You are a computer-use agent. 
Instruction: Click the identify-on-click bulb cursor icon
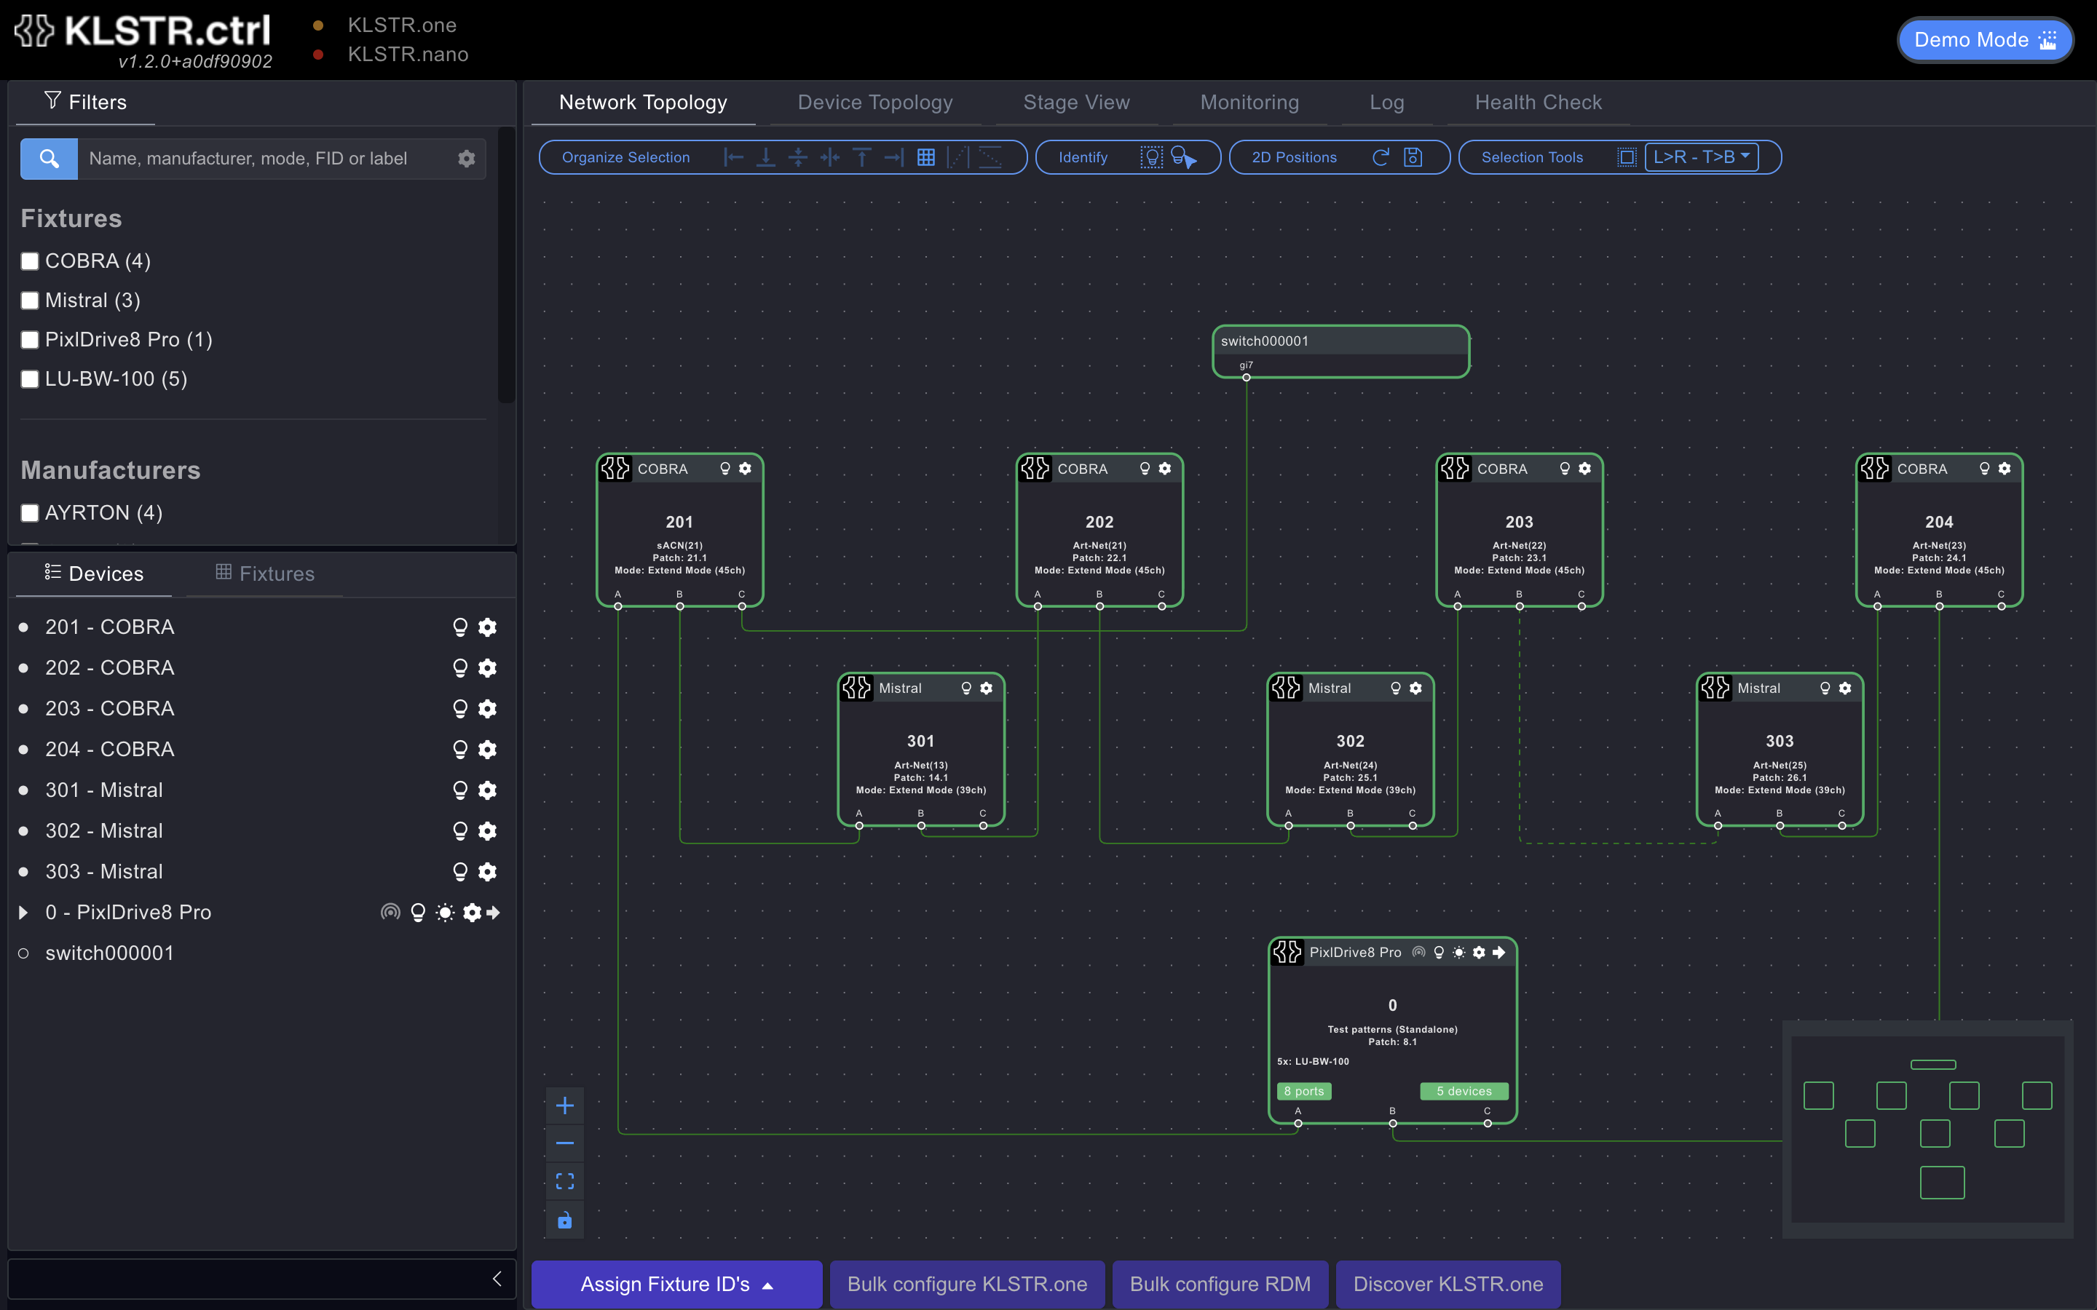pos(1184,156)
